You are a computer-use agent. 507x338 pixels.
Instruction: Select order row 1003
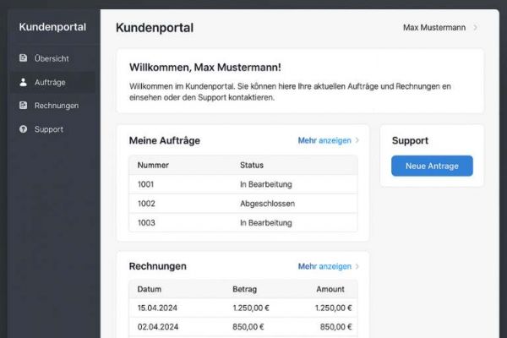tap(243, 223)
